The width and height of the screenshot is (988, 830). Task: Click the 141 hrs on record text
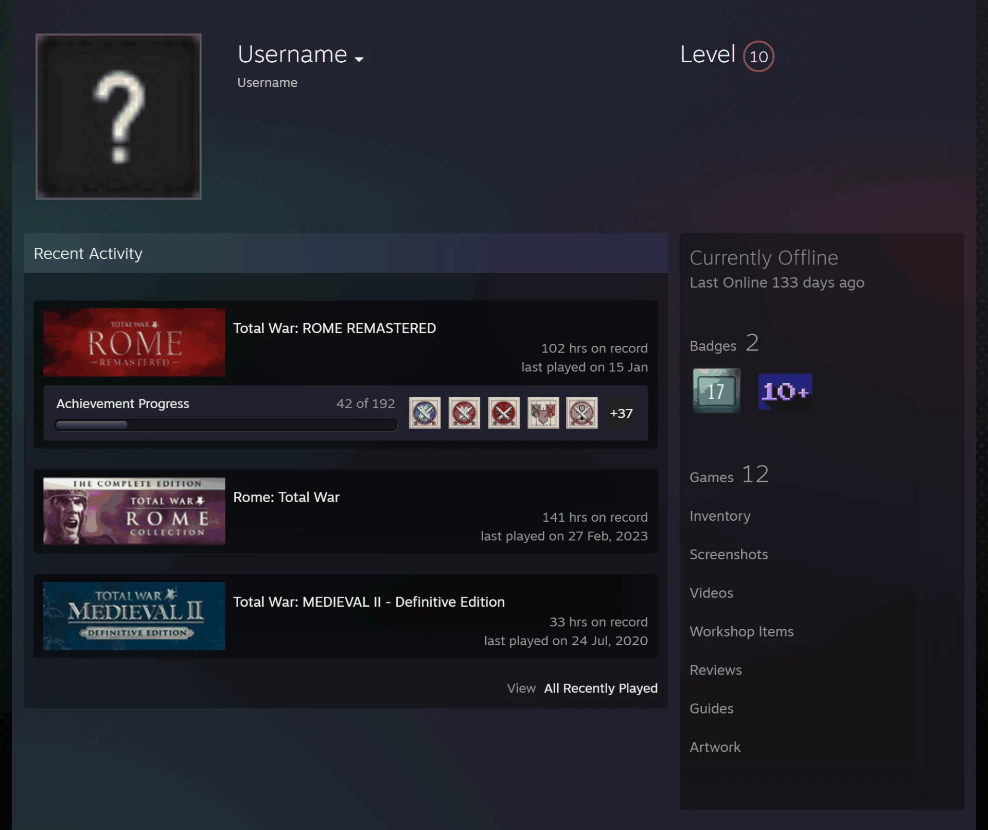coord(595,517)
